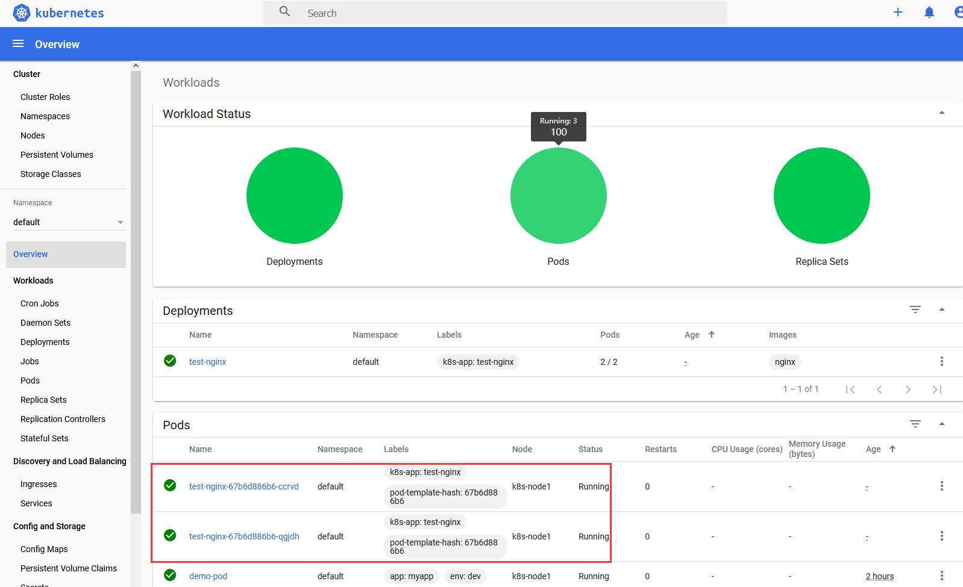Click the Kubernetes logo icon

click(22, 13)
